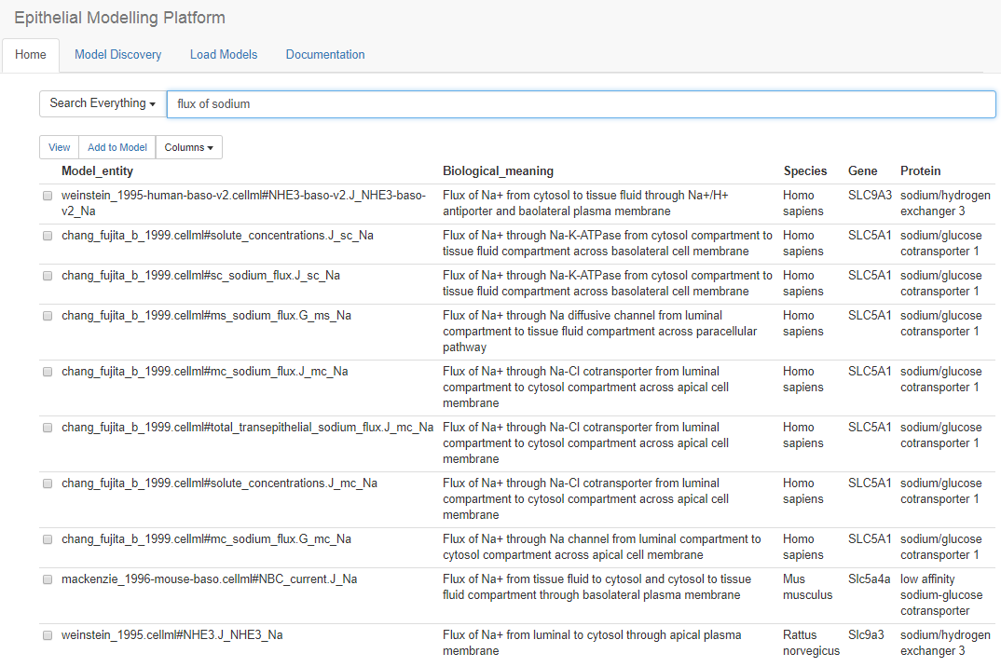This screenshot has height=667, width=1001.
Task: Click the View button
Action: (x=60, y=147)
